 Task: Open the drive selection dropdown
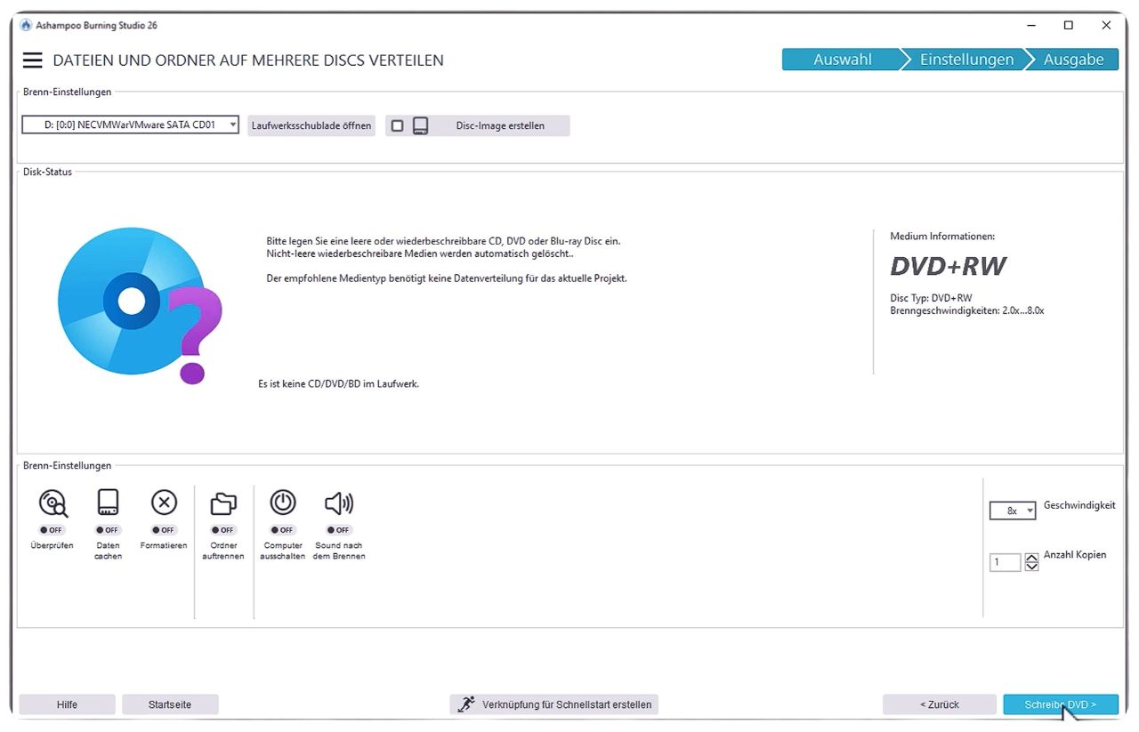tap(131, 125)
